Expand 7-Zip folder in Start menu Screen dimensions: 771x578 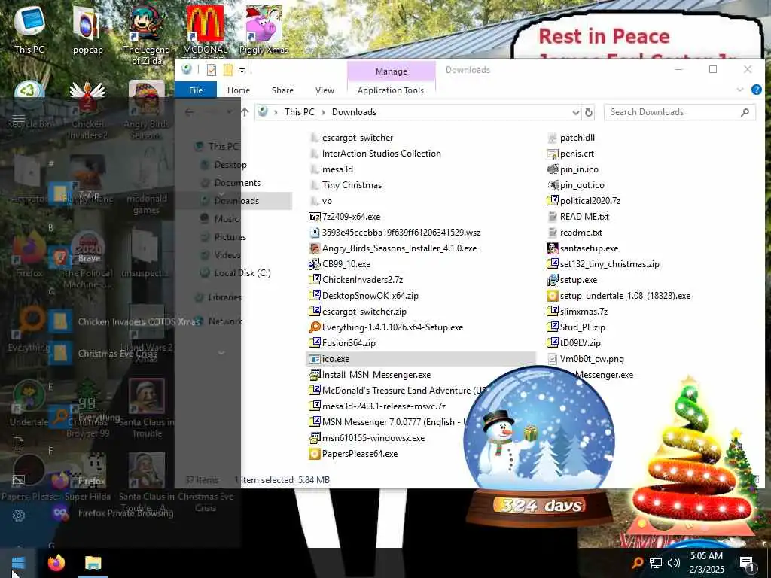tap(89, 195)
